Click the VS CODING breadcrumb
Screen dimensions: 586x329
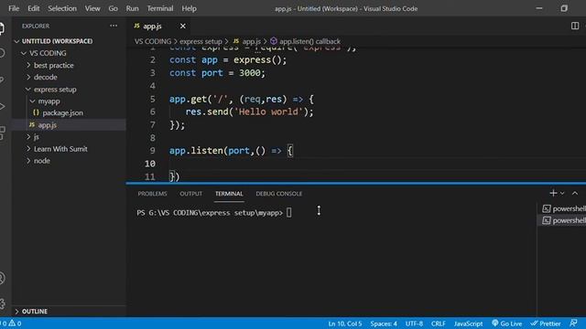(x=153, y=41)
